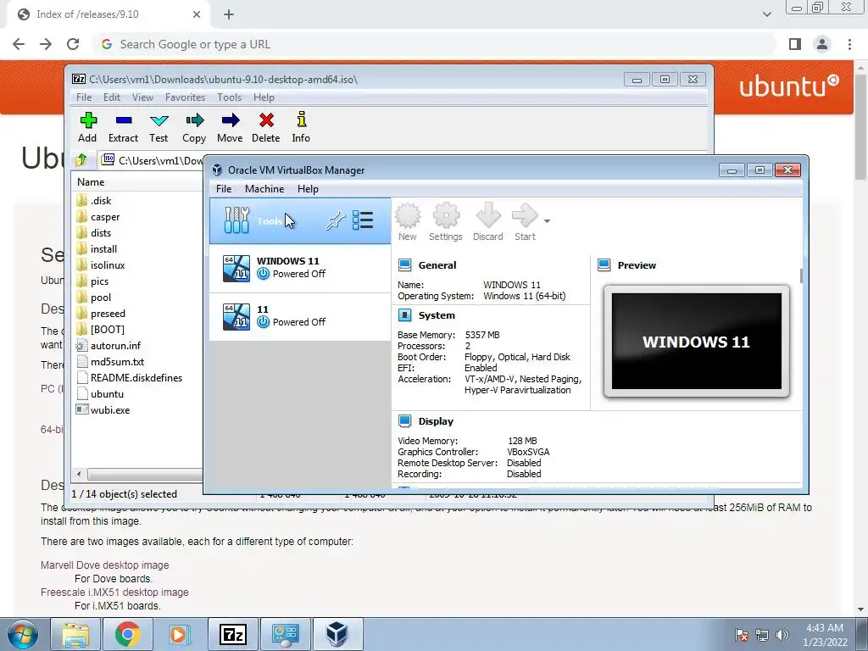Select the [BOOT] folder in 7-Zip

pos(100,330)
